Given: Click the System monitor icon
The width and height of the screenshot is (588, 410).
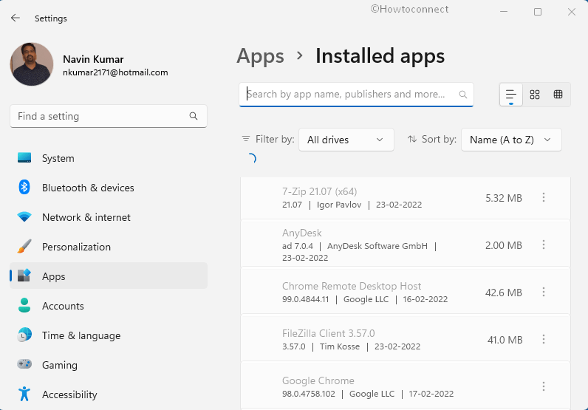Looking at the screenshot, I should coord(24,157).
